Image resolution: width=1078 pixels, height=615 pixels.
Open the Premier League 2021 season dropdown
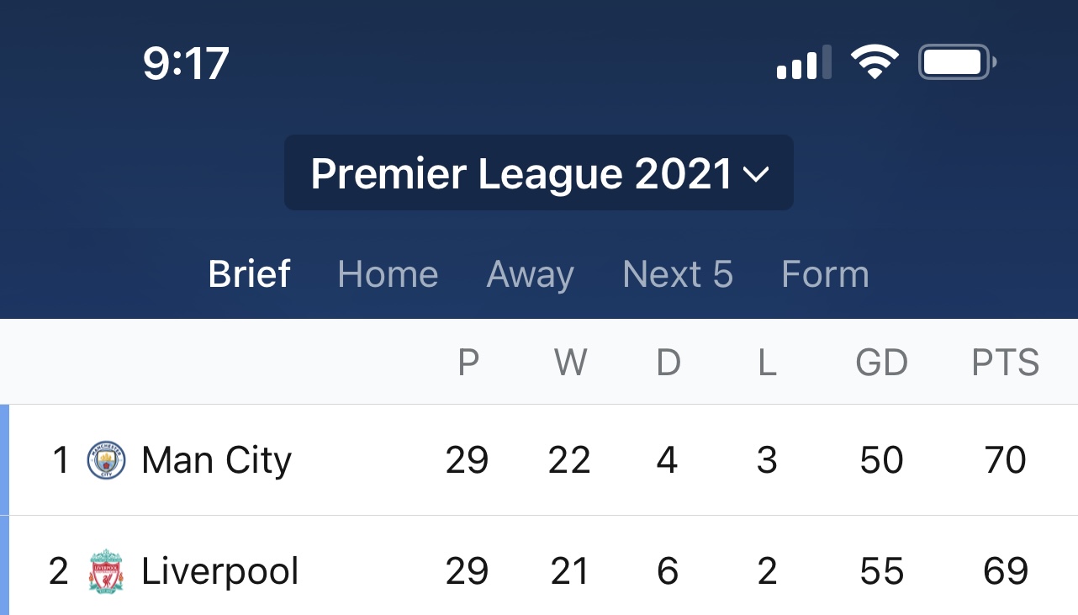pyautogui.click(x=539, y=172)
